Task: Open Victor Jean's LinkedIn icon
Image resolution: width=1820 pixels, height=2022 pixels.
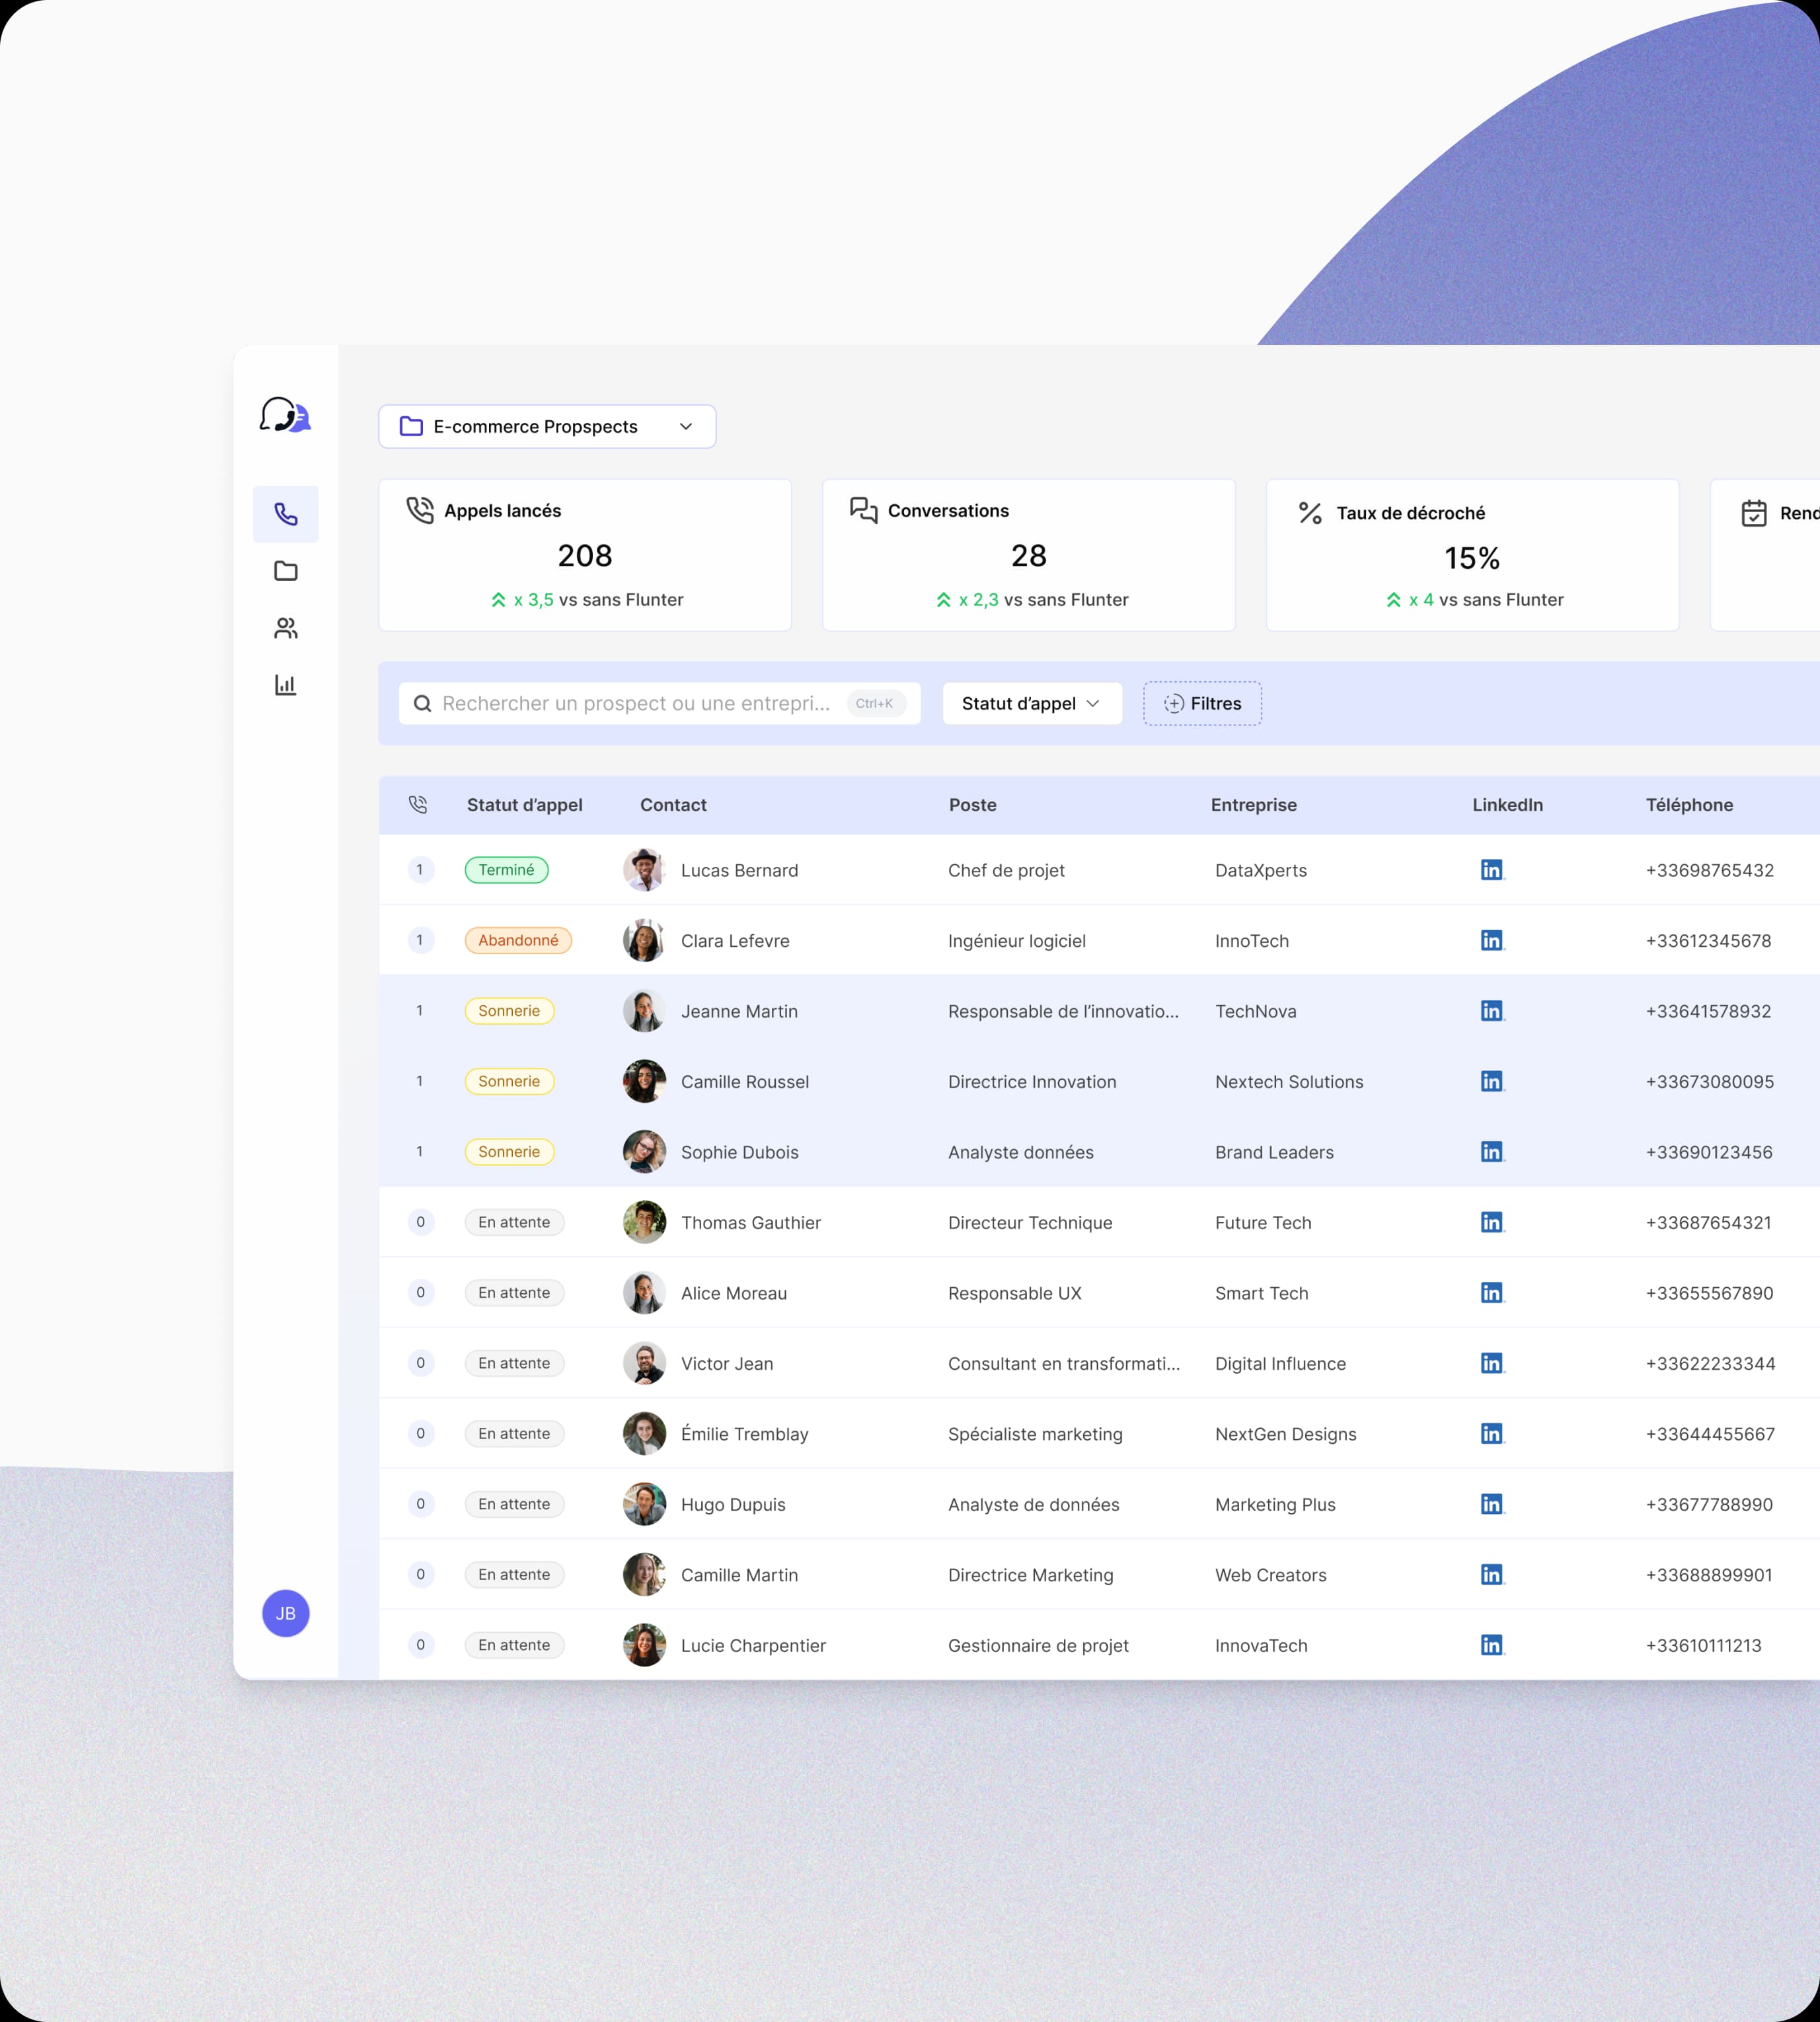Action: pos(1492,1363)
